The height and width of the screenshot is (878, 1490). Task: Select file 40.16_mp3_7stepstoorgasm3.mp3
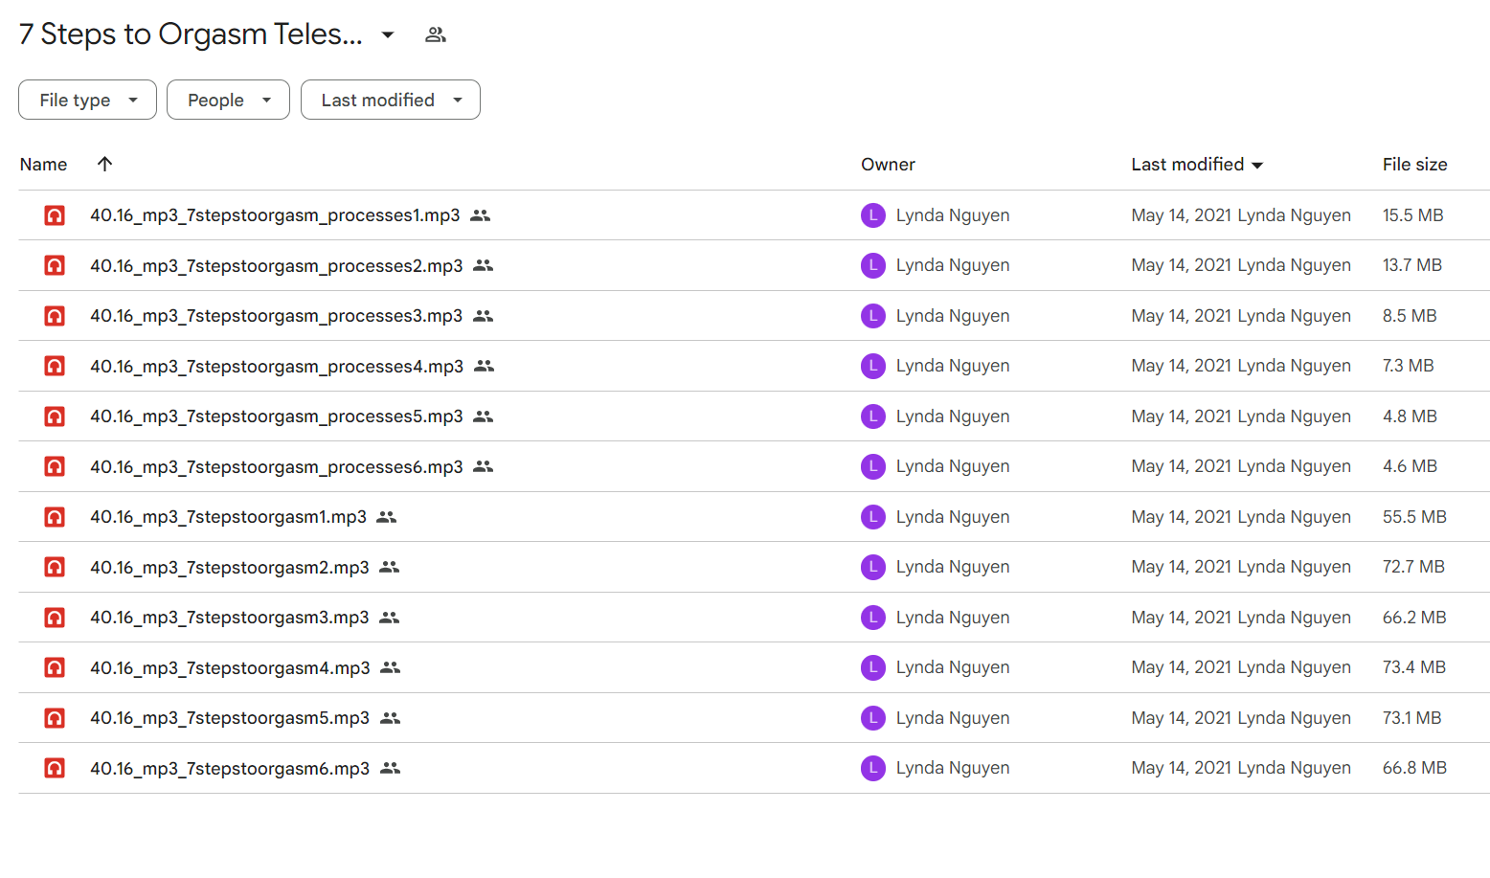click(x=230, y=618)
